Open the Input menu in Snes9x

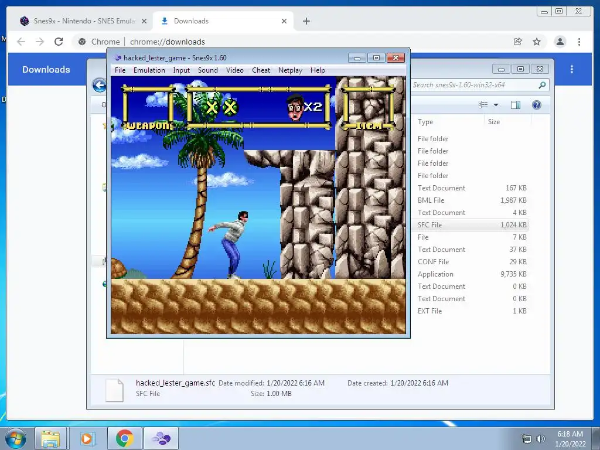click(x=182, y=70)
